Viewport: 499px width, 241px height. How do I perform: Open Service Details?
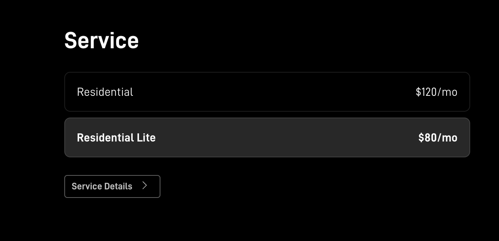tap(112, 186)
